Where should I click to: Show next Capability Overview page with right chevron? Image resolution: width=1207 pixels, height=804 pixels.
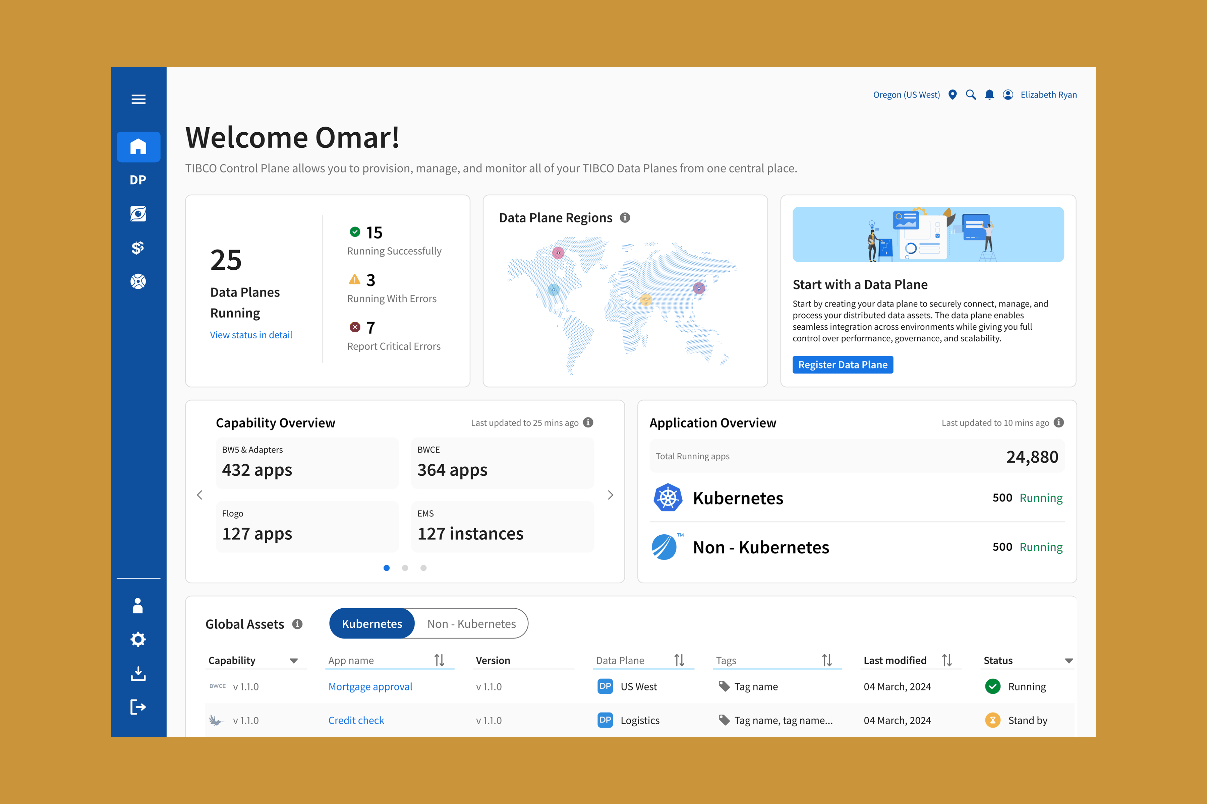[x=610, y=495]
